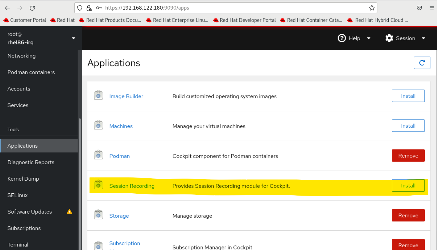
Task: Remove the Subscription Manager application
Action: click(x=408, y=245)
